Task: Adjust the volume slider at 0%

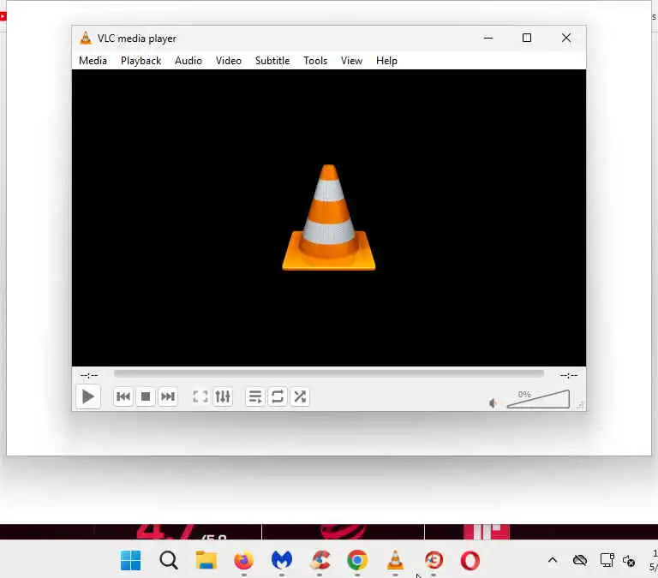Action: click(538, 399)
